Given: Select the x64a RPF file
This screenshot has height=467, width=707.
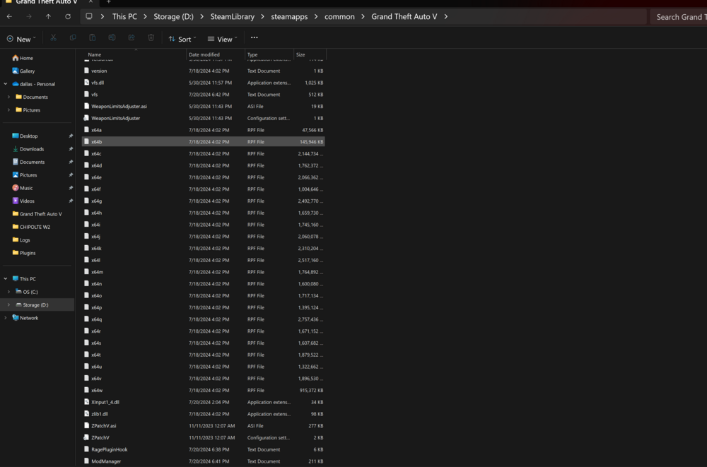Looking at the screenshot, I should click(204, 130).
